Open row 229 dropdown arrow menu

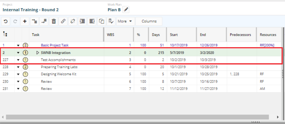coord(18,74)
